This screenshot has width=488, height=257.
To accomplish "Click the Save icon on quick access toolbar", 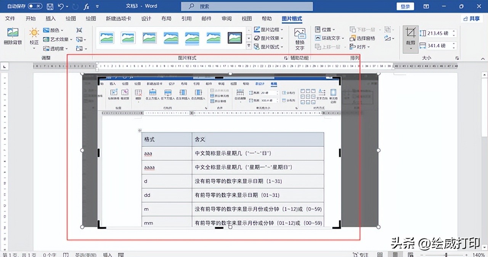I will [50, 6].
